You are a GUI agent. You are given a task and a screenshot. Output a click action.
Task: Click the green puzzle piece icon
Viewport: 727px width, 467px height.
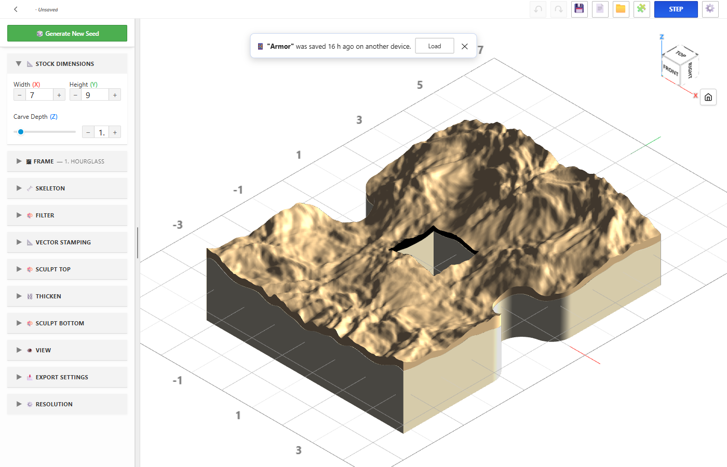(x=642, y=9)
